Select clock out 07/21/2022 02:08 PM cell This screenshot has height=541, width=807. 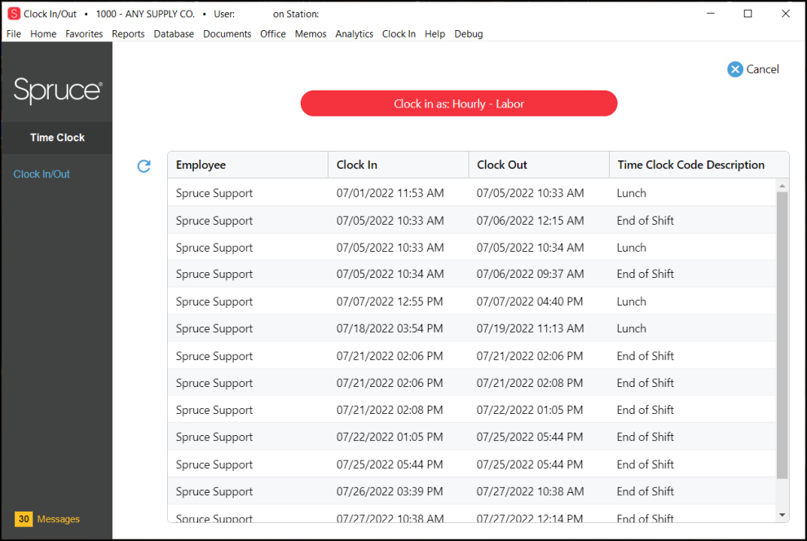530,383
